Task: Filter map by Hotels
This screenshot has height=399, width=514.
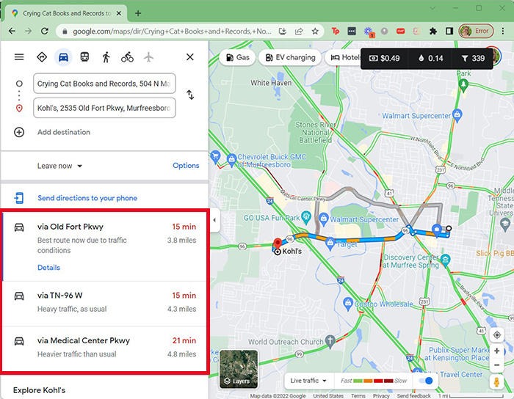Action: [344, 58]
